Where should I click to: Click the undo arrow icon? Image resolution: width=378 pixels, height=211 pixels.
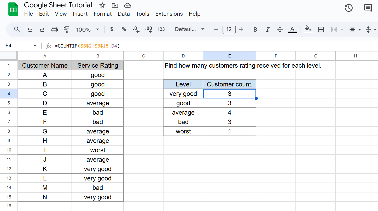click(x=30, y=30)
